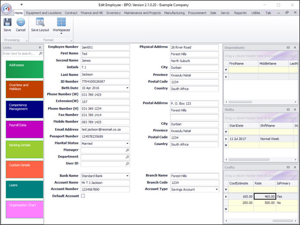Switch to the Finance and HR tab

pyautogui.click(x=92, y=13)
